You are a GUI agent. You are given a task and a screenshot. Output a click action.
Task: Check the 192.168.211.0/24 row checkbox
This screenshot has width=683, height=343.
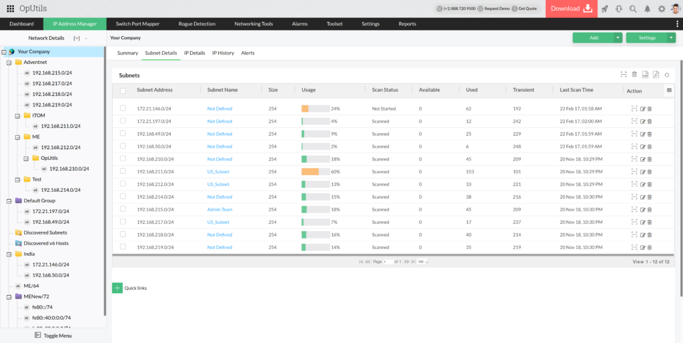(123, 171)
